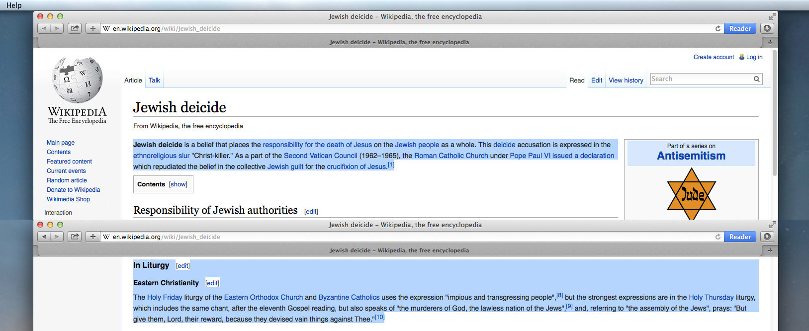Open the View history tab

626,80
